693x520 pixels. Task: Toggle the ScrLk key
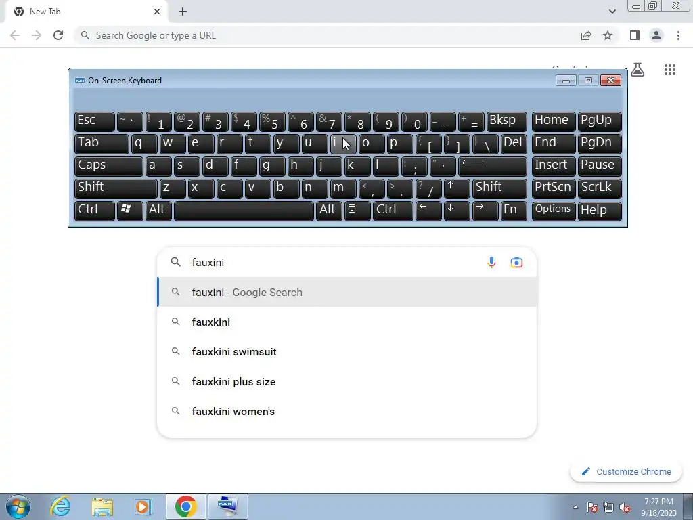[600, 188]
